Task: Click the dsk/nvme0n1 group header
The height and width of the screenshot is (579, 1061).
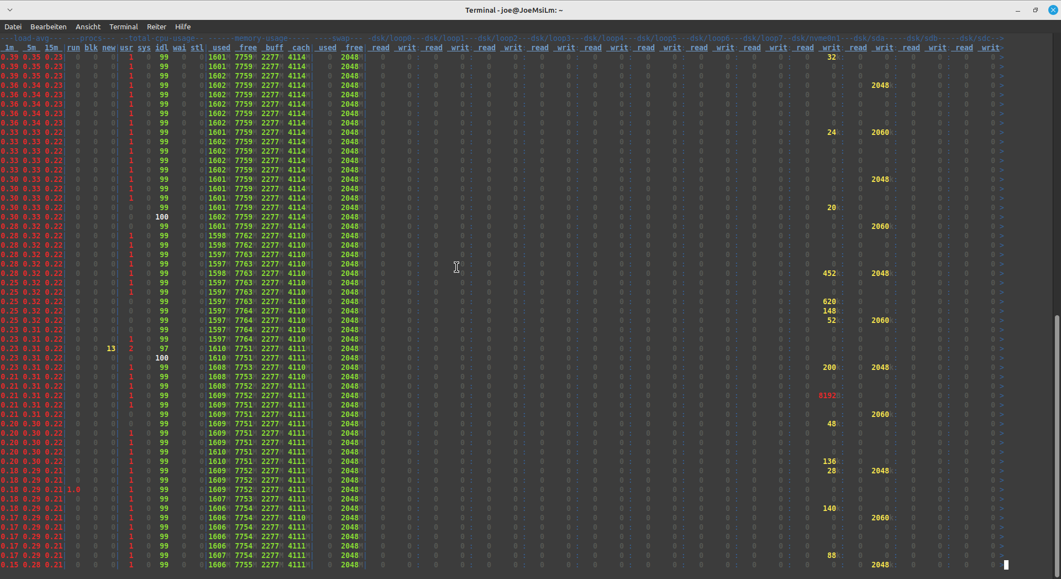Action: (x=816, y=38)
